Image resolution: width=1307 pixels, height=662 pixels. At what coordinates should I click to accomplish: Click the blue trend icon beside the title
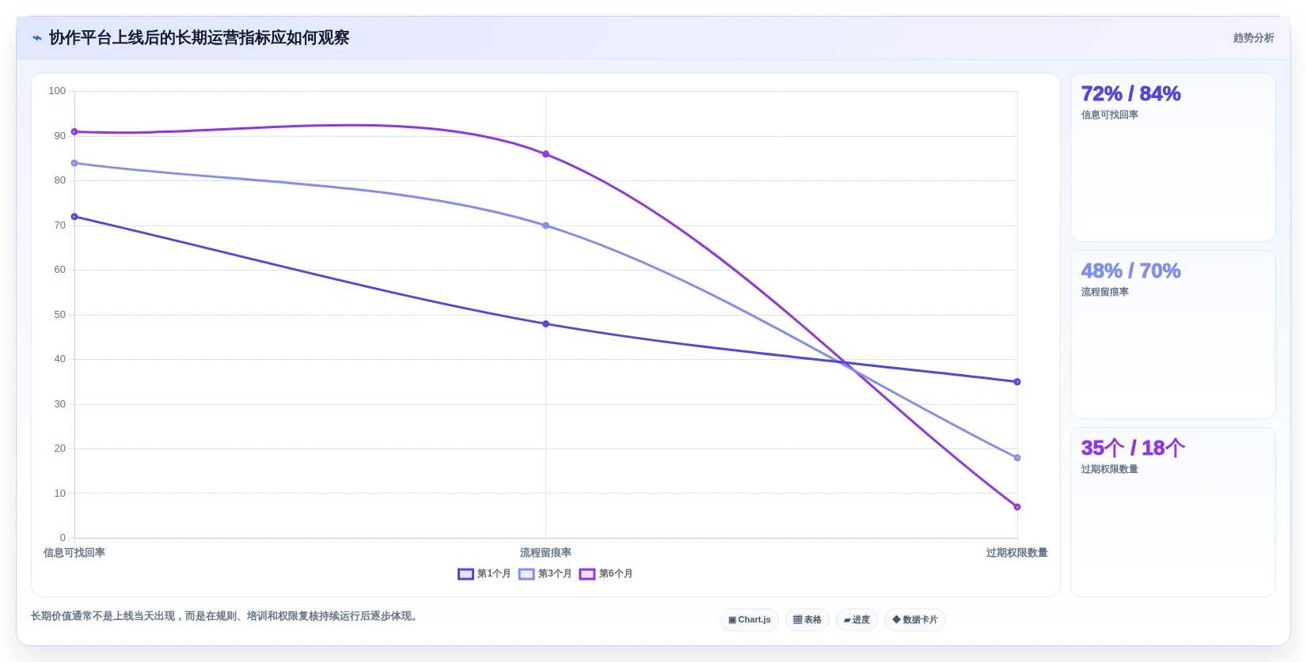click(36, 38)
